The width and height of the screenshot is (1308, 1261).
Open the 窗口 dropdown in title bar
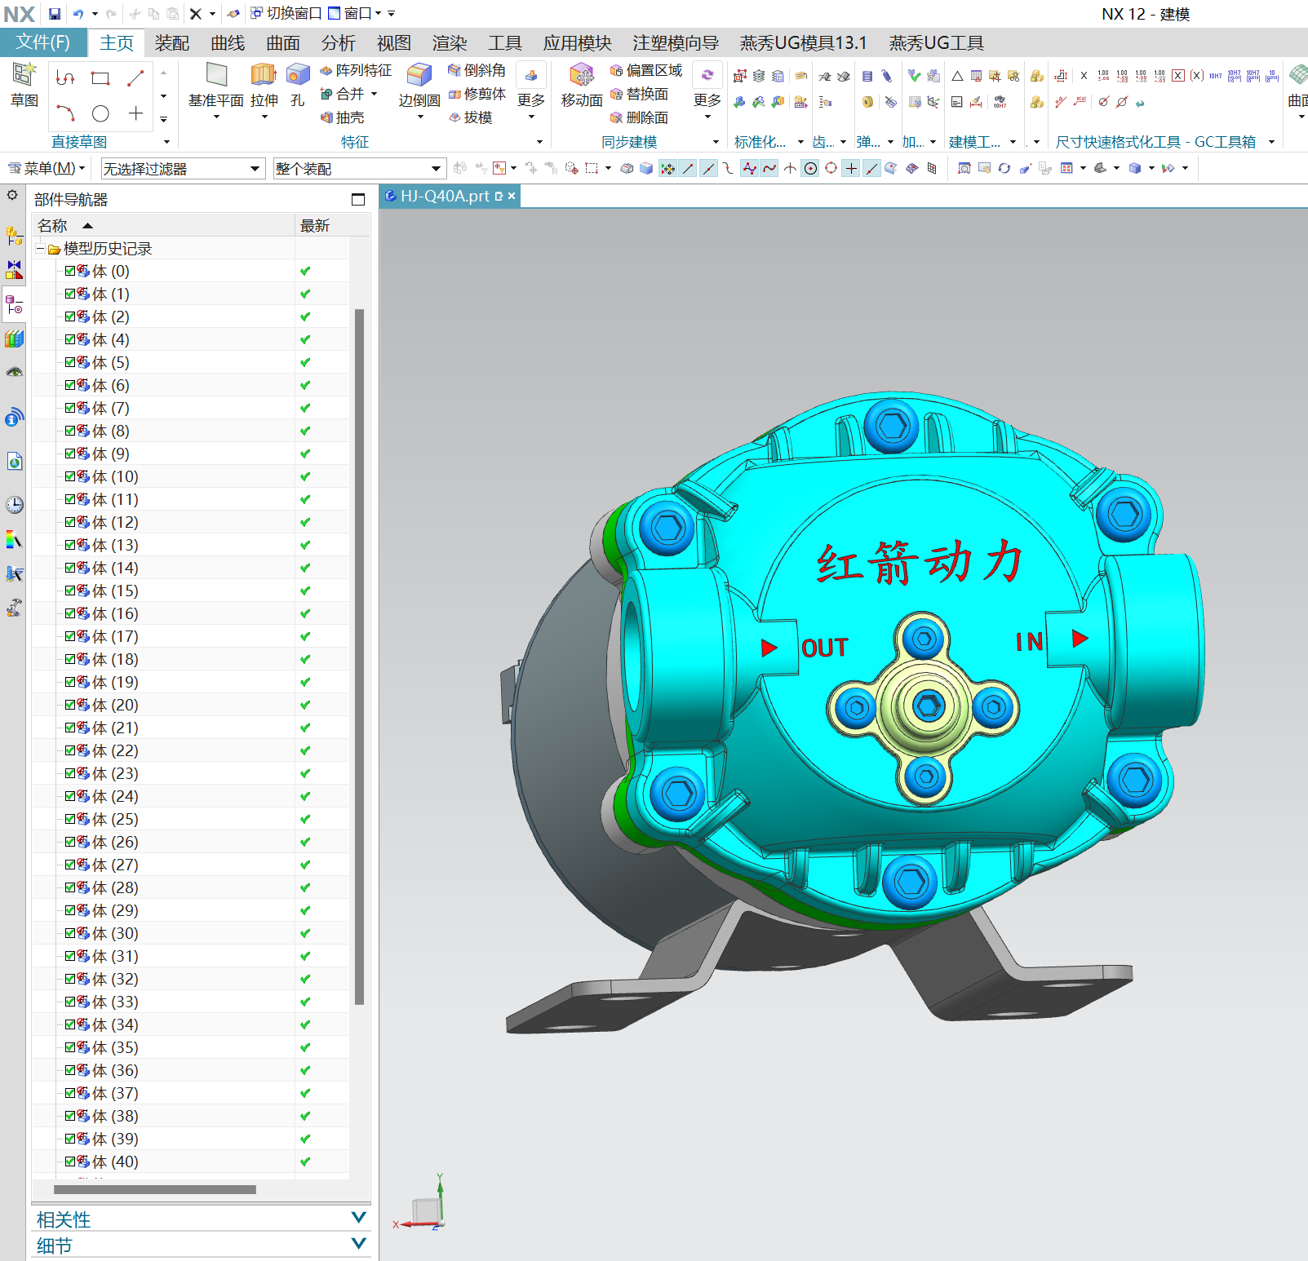pyautogui.click(x=355, y=14)
